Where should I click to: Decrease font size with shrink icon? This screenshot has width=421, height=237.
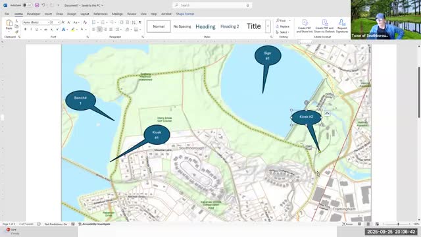click(x=69, y=22)
